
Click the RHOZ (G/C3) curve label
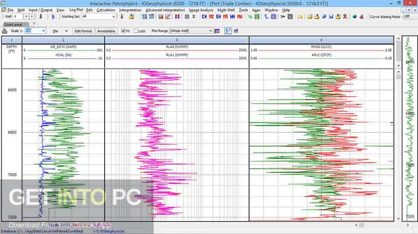pyautogui.click(x=321, y=47)
